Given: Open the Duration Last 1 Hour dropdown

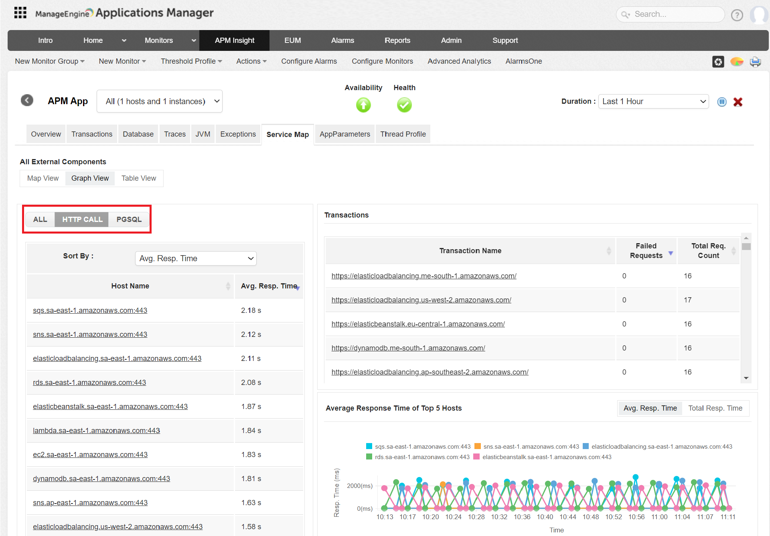Looking at the screenshot, I should (653, 101).
